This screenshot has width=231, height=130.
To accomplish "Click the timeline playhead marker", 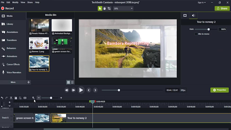I will (x=92, y=101).
